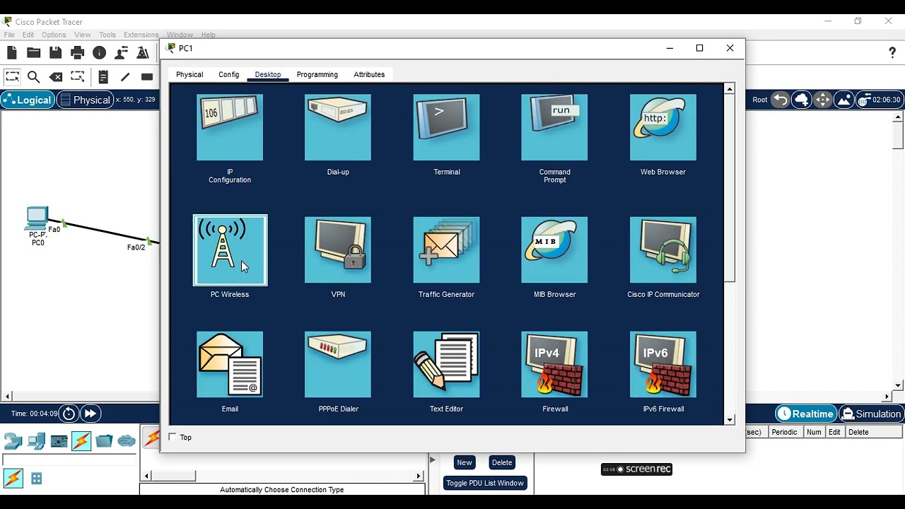Select the Multiuser Connection cloud category
Screen dimensions: 905x509
point(127,441)
